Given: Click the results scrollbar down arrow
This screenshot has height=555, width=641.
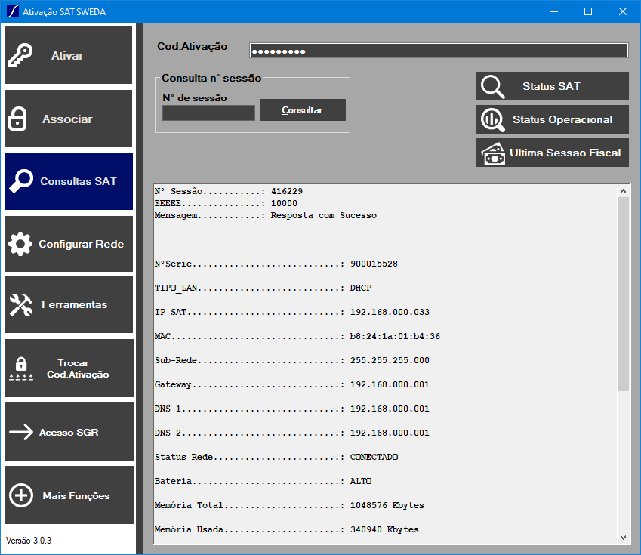Looking at the screenshot, I should tap(623, 538).
